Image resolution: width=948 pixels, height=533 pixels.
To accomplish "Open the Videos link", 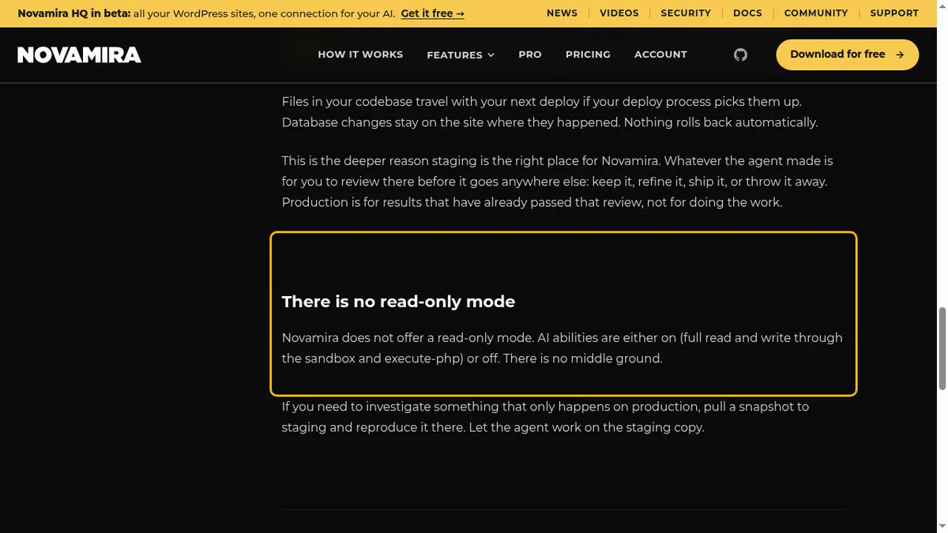I will pos(619,13).
